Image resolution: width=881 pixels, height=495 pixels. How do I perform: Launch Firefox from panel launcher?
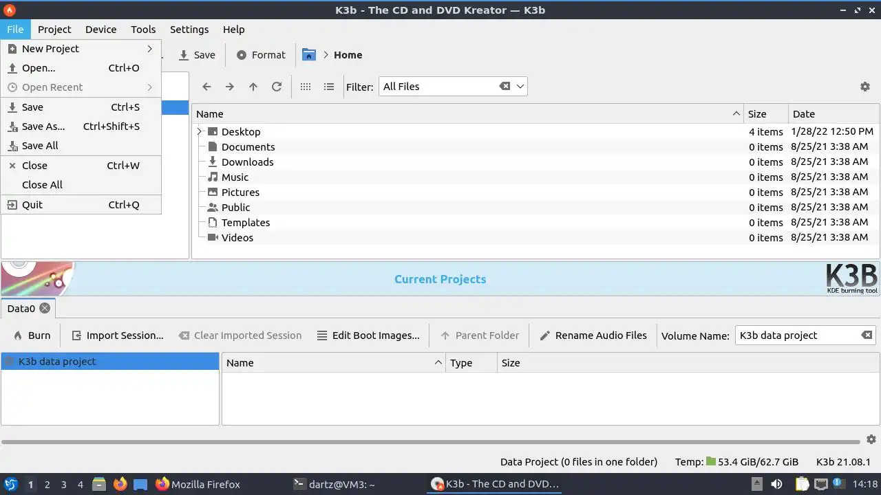click(x=120, y=484)
